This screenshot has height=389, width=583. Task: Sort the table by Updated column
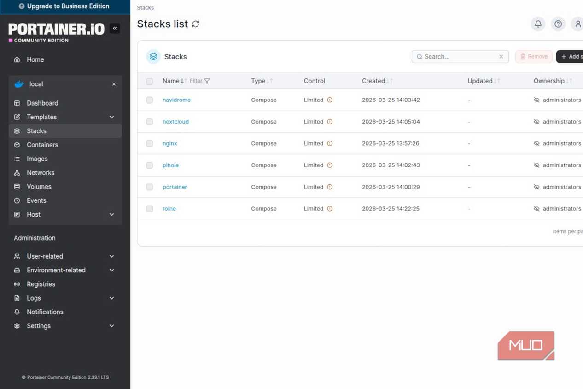click(484, 81)
